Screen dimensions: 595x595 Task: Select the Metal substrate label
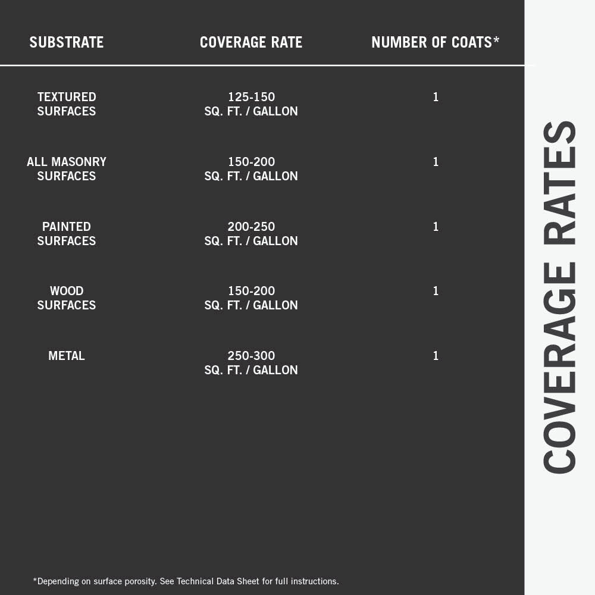tap(67, 356)
